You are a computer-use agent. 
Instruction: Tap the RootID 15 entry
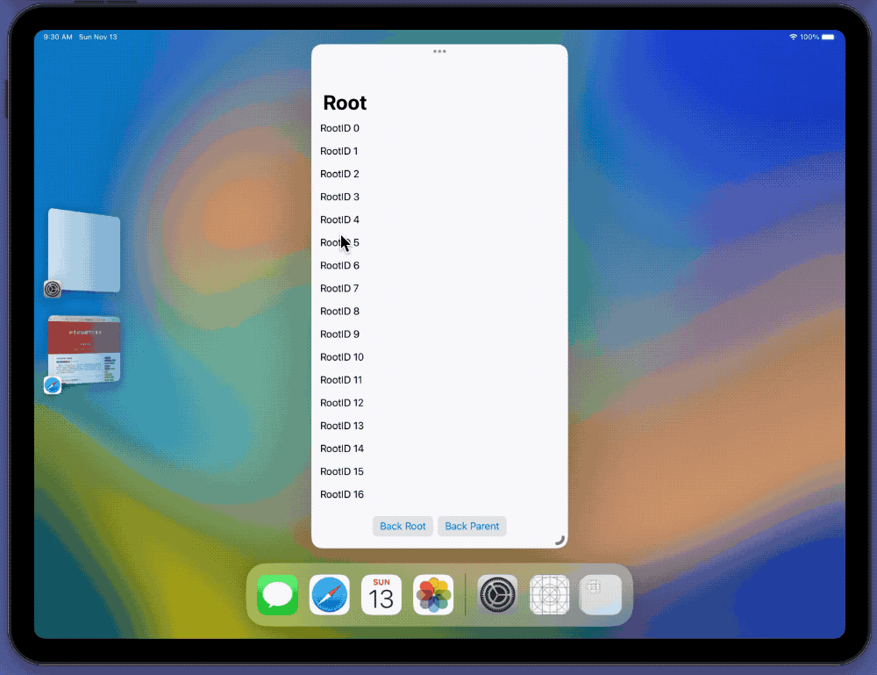click(439, 472)
